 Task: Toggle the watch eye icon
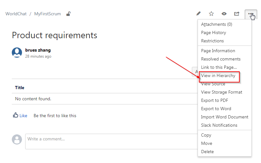coord(224,14)
